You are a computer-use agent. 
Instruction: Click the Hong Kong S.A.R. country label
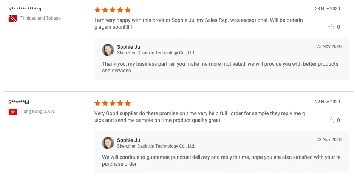(38, 111)
